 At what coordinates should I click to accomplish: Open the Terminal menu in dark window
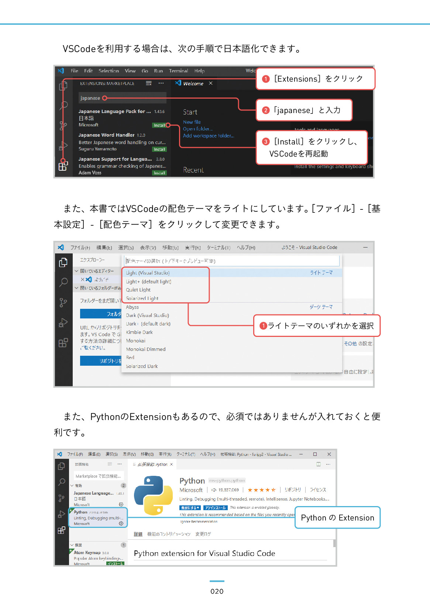click(178, 71)
